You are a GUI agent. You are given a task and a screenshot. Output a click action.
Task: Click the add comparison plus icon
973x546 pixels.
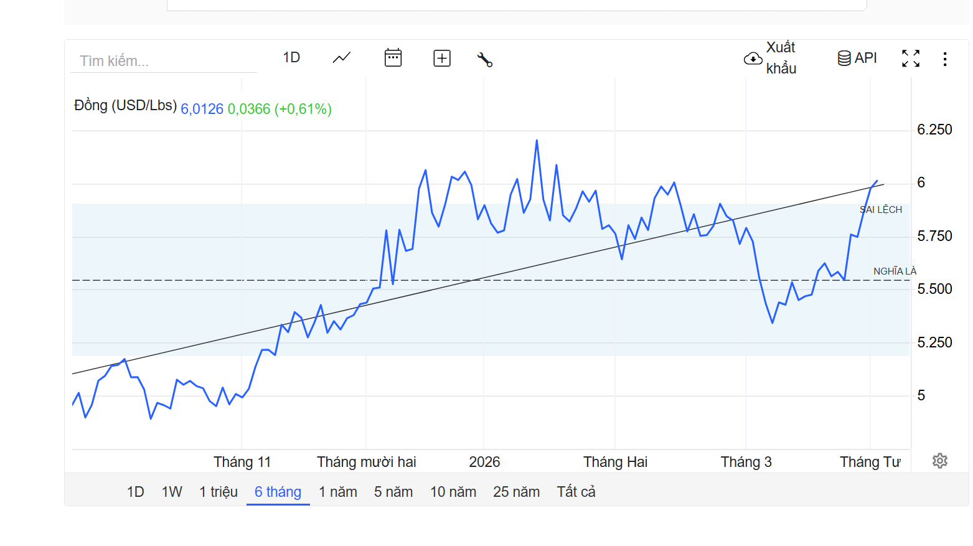(x=442, y=59)
